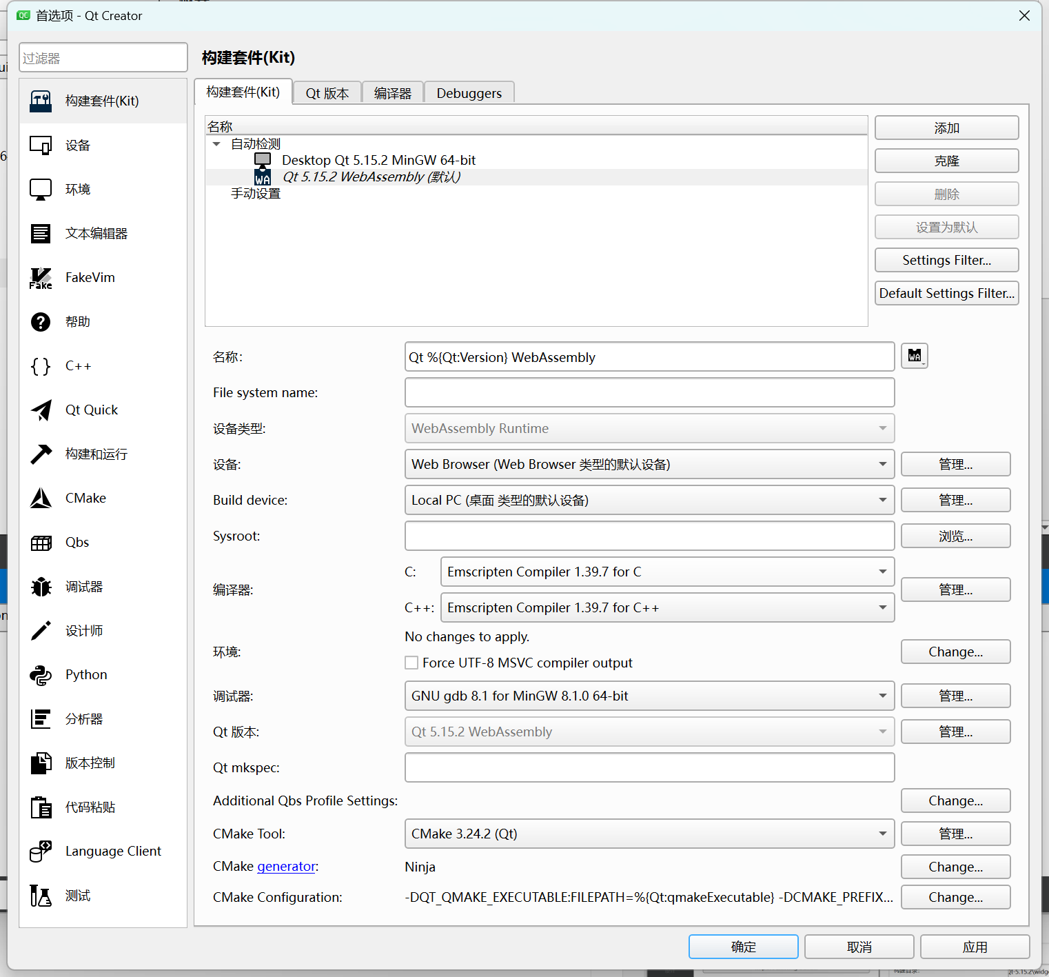Click the File system name field
The height and width of the screenshot is (977, 1049).
[649, 392]
